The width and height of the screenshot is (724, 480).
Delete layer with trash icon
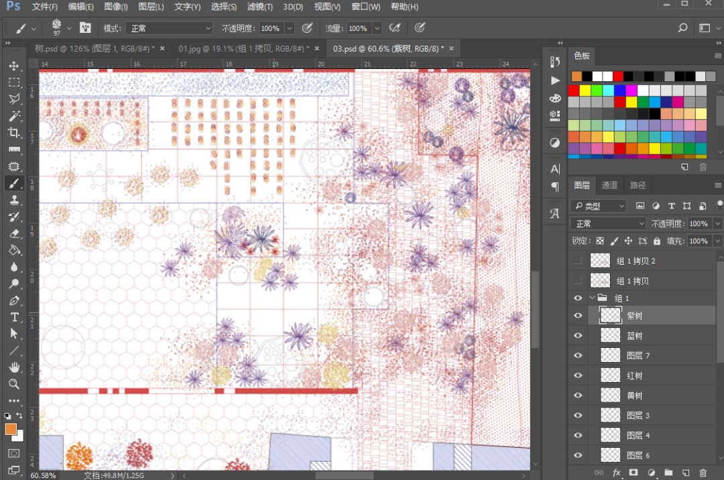[x=703, y=472]
